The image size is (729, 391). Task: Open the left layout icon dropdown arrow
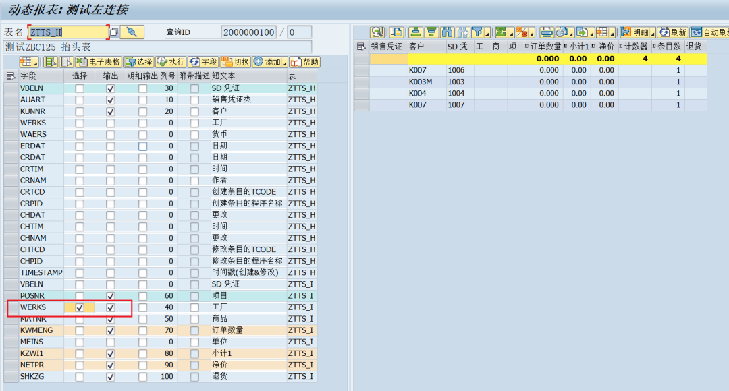point(36,63)
